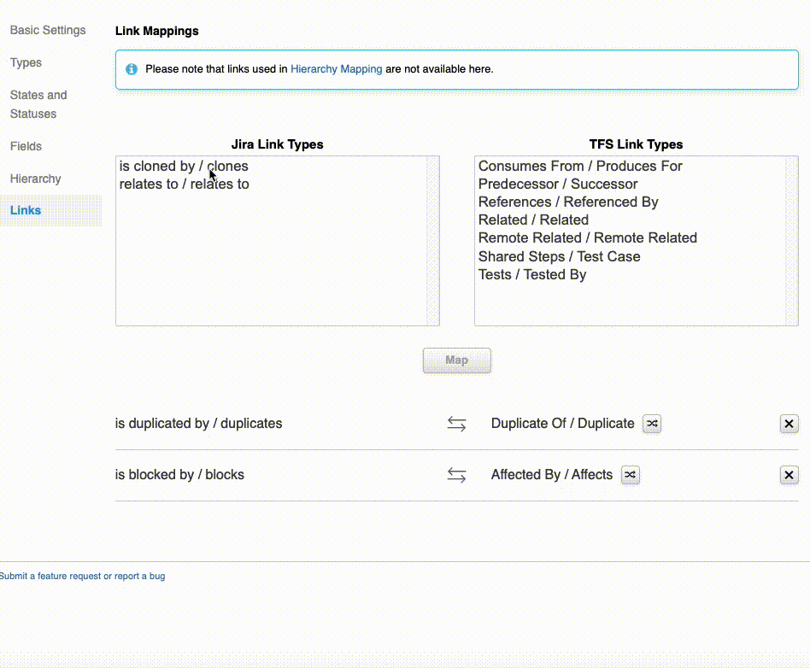Screen dimensions: 810x668
Task: Click the highlighted Links sidebar icon area
Action: pyautogui.click(x=25, y=210)
